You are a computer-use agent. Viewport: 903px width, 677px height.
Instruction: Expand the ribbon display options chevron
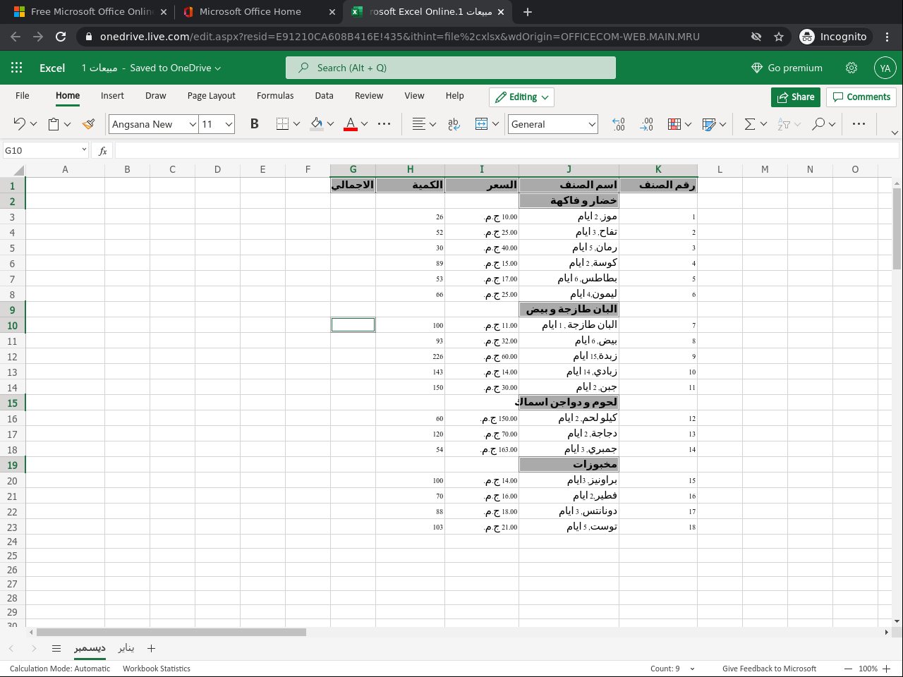point(895,133)
